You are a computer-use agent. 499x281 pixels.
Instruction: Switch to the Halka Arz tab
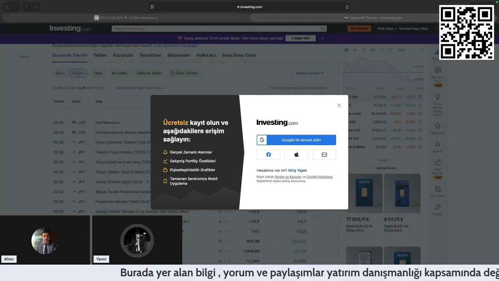[206, 55]
